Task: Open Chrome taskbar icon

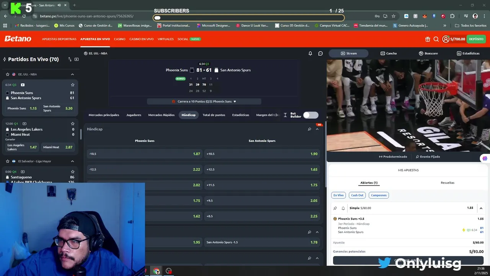Action: (156, 271)
